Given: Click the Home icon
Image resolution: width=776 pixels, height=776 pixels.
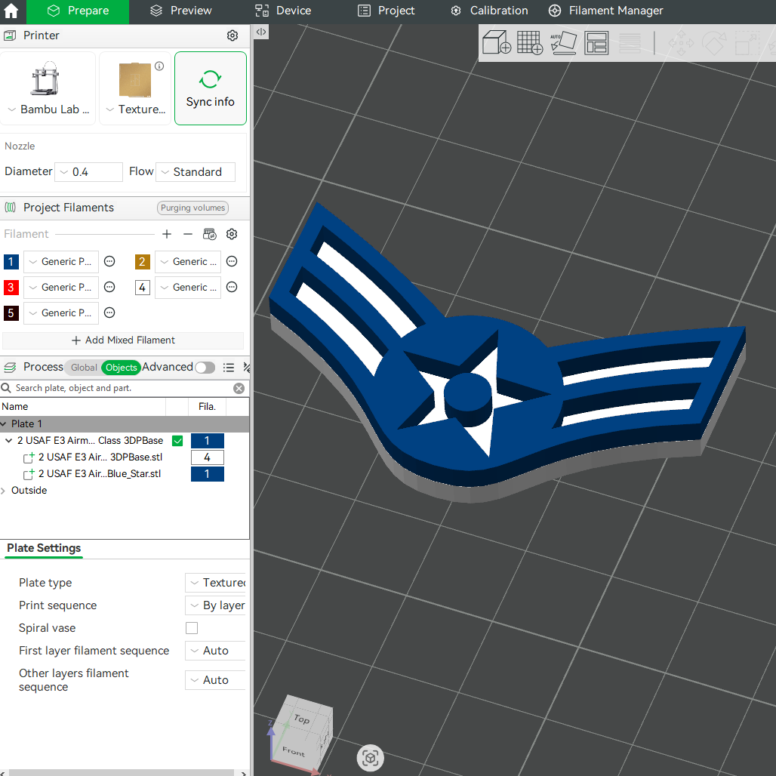Looking at the screenshot, I should coord(11,11).
